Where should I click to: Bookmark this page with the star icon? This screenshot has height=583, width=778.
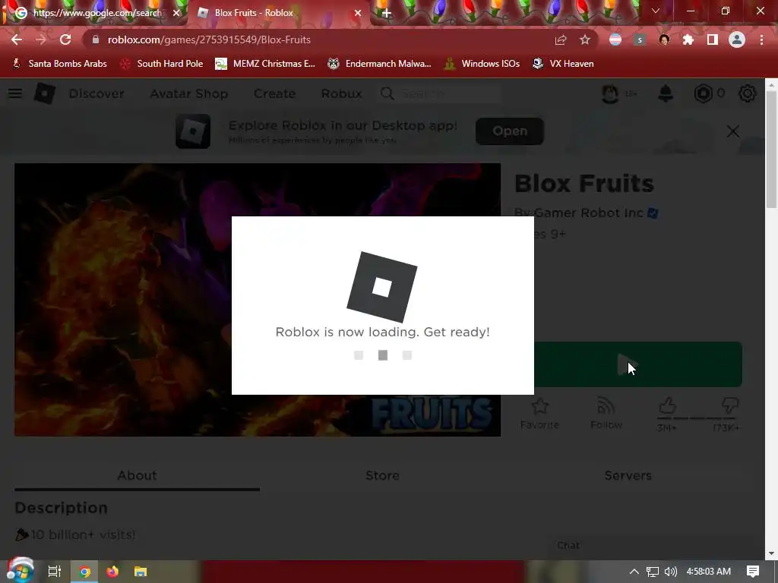pyautogui.click(x=585, y=39)
